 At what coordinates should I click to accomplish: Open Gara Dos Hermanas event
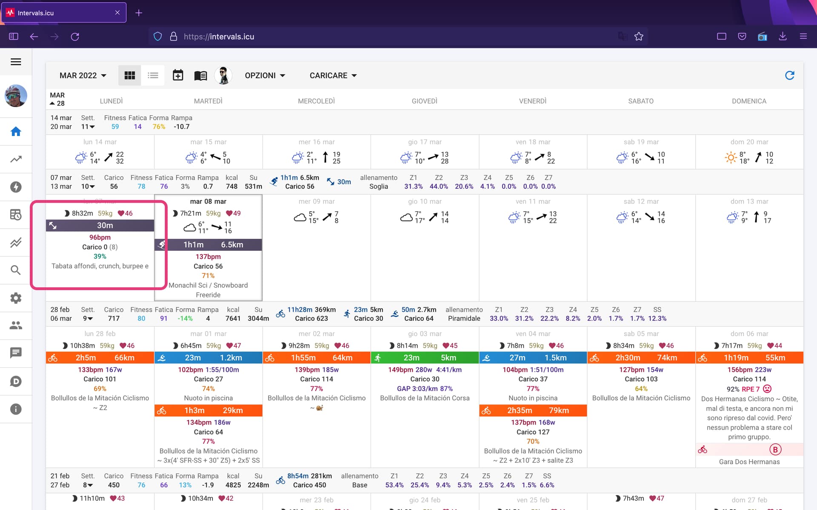tap(749, 462)
